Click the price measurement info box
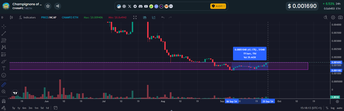344x111 pixels. click(250, 53)
